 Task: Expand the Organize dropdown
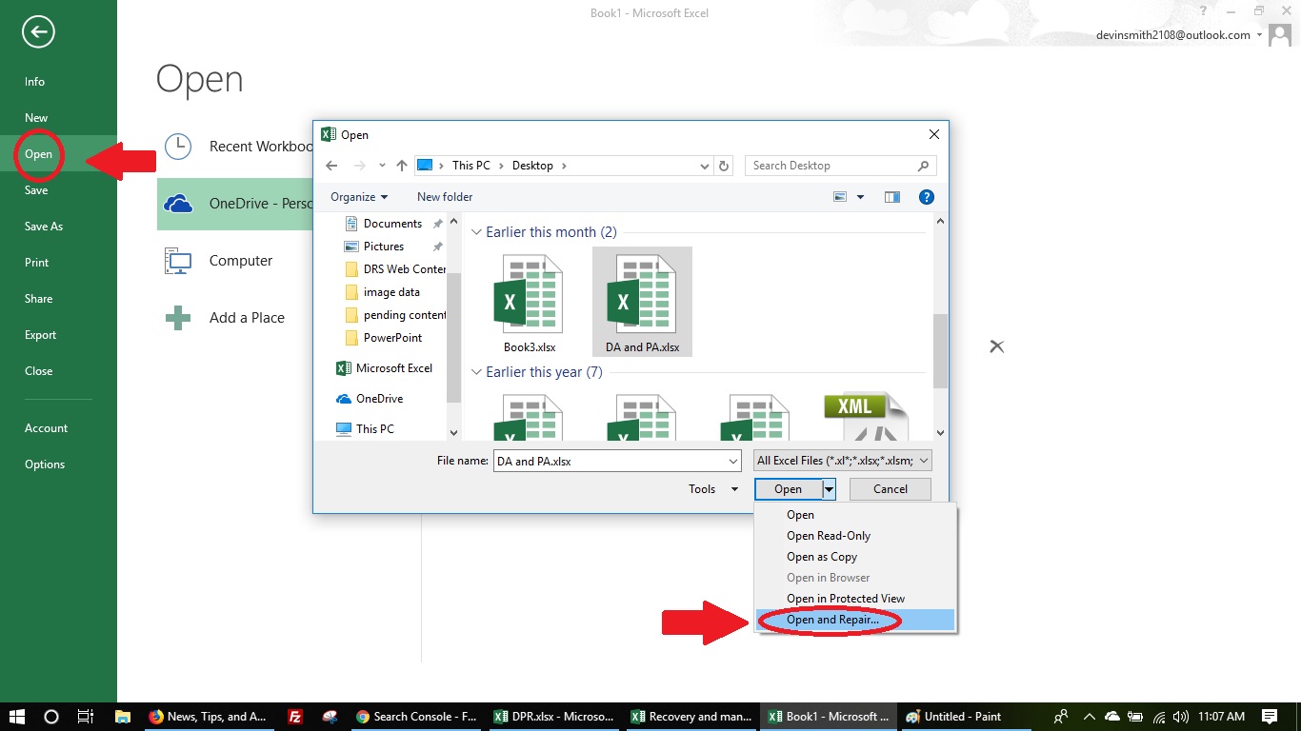coord(359,197)
